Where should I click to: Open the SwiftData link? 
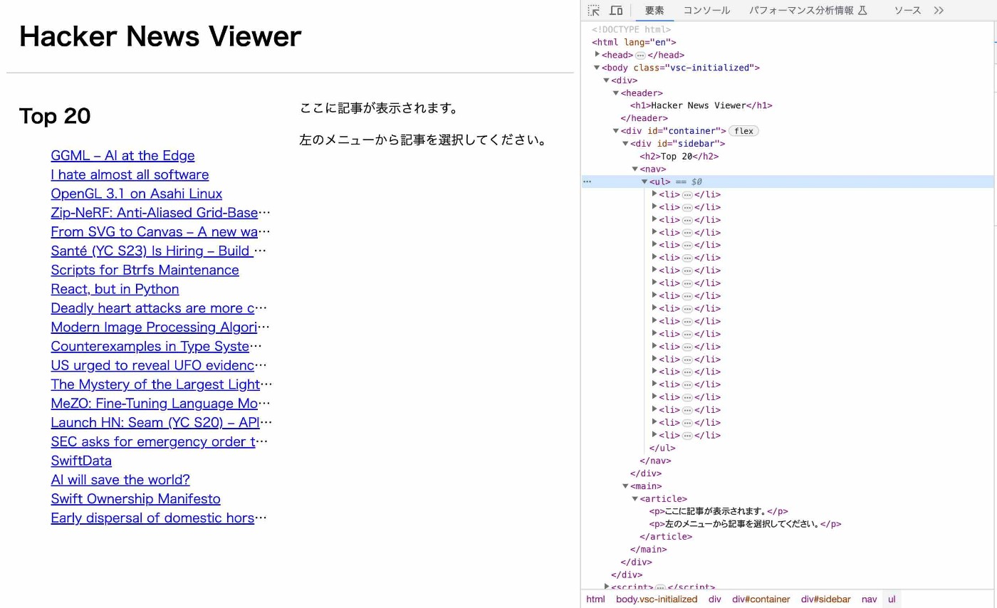(81, 461)
